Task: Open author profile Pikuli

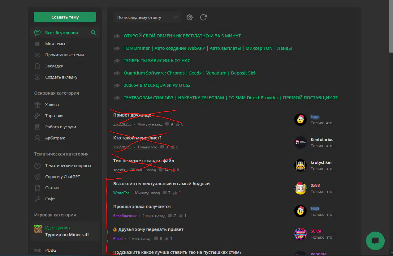Action: (118, 239)
